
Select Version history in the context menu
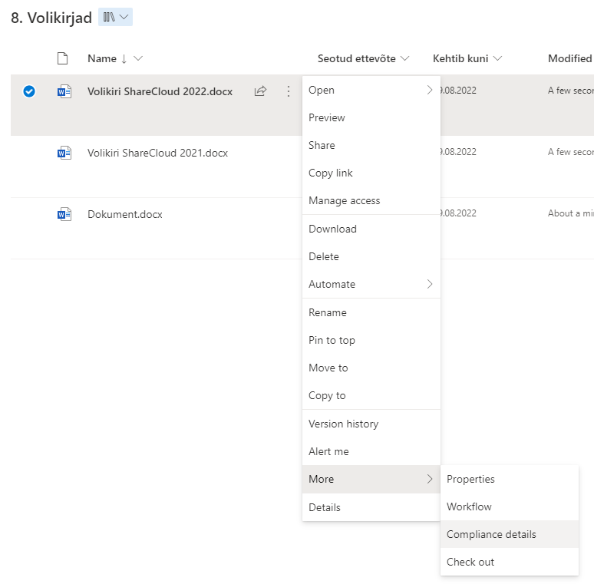[x=343, y=424]
